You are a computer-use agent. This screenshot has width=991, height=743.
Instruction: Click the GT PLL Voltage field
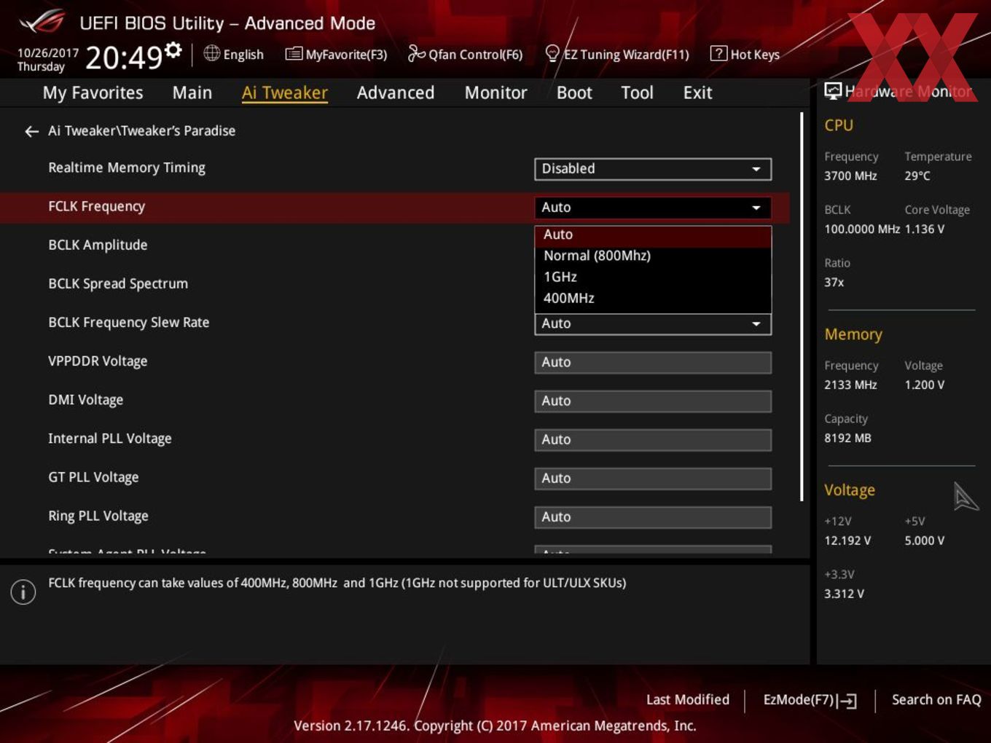pos(653,478)
